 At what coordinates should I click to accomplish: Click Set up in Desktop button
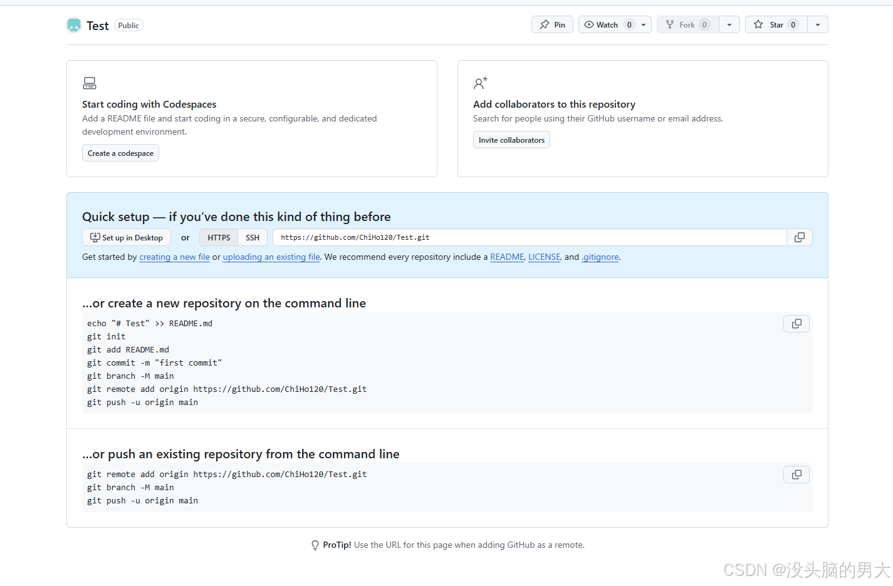pyautogui.click(x=127, y=237)
